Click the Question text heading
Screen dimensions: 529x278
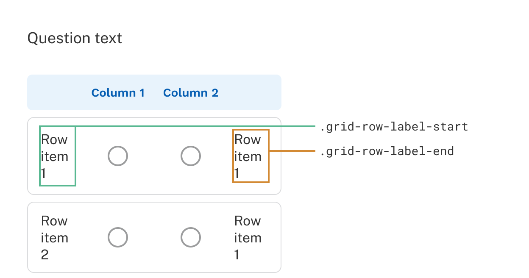(x=75, y=39)
